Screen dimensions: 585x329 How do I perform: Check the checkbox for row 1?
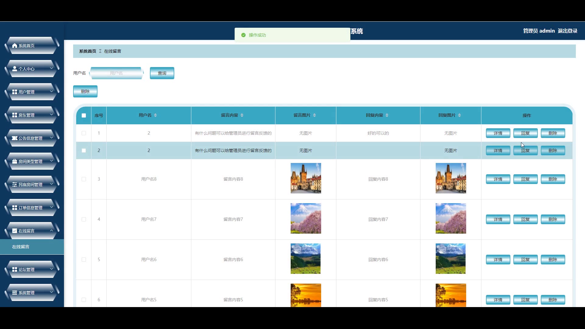[x=84, y=133]
